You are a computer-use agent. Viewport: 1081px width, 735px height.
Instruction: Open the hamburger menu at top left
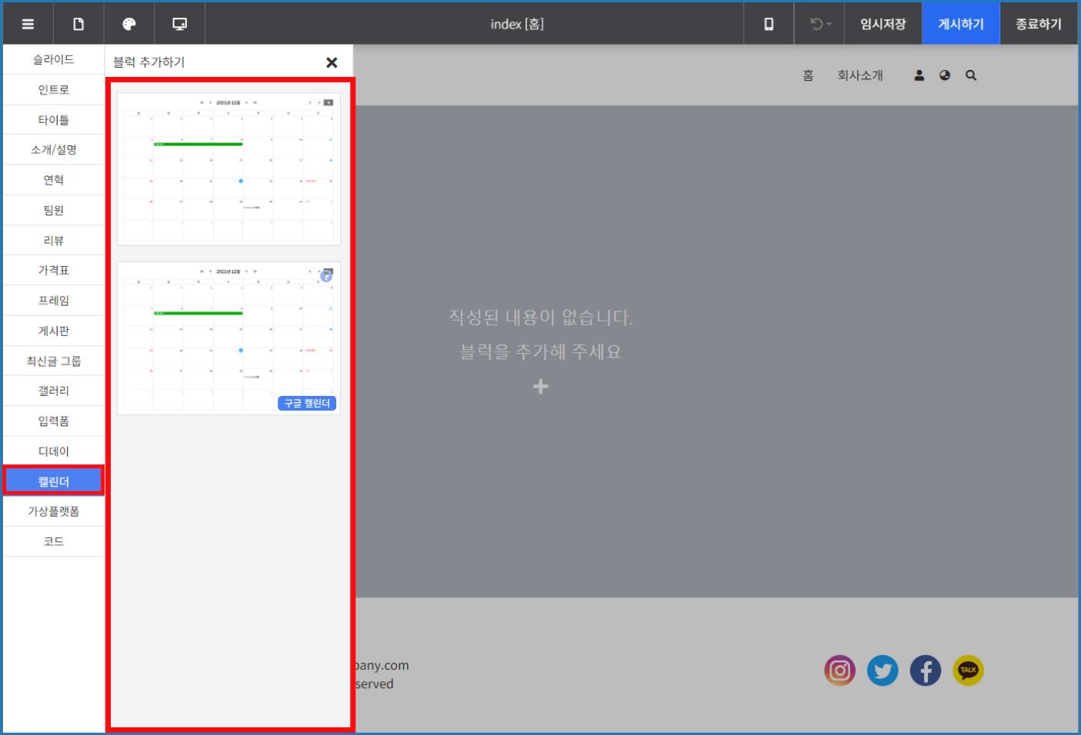27,23
